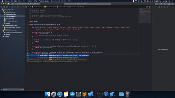
Task: Select Assets.xcassets in the navigator
Action: pos(10,20)
